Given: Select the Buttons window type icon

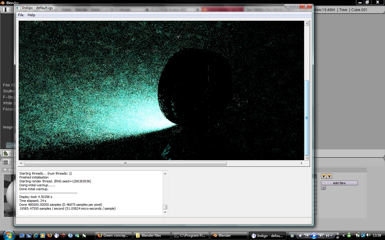Looking at the screenshot, I should [x=5, y=162].
